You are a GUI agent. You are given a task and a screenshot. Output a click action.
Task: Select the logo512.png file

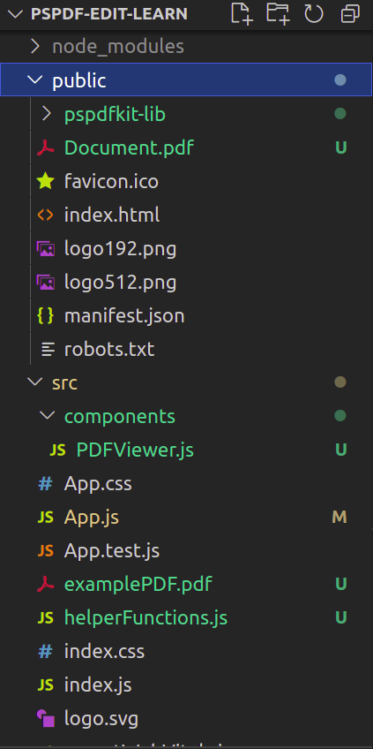click(x=120, y=283)
